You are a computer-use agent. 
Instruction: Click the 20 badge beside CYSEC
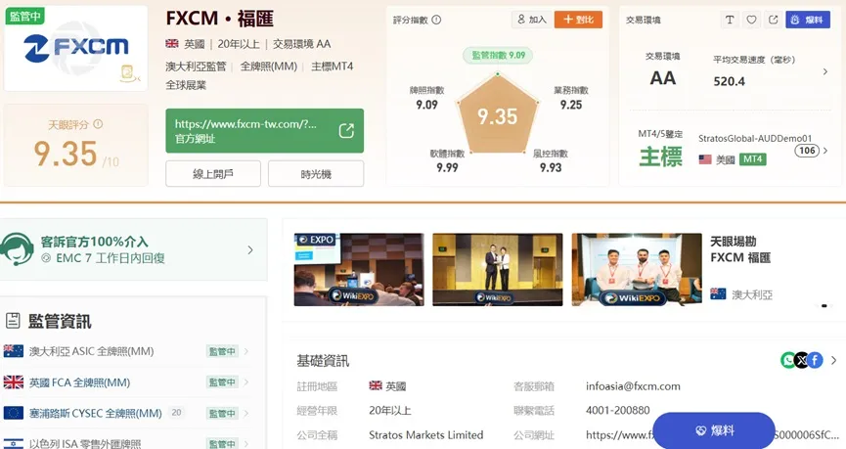[x=176, y=412]
